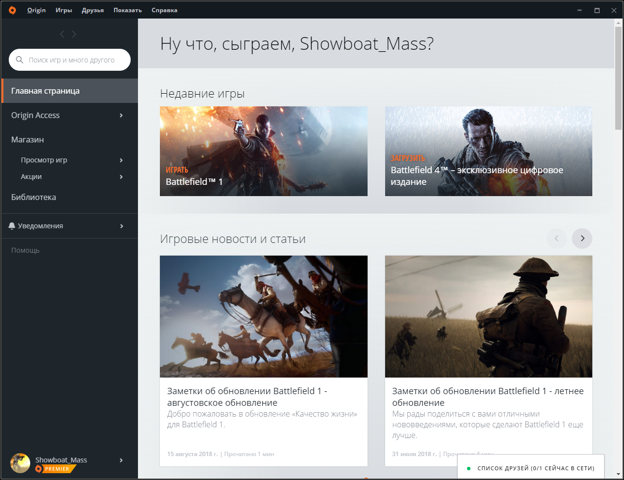This screenshot has width=624, height=480.
Task: Click the Недавние игры heading
Action: click(x=202, y=94)
